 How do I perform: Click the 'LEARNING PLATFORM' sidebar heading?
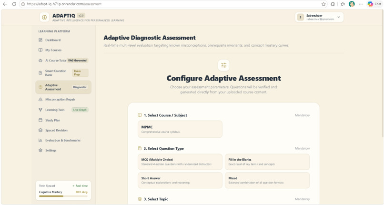(x=54, y=31)
